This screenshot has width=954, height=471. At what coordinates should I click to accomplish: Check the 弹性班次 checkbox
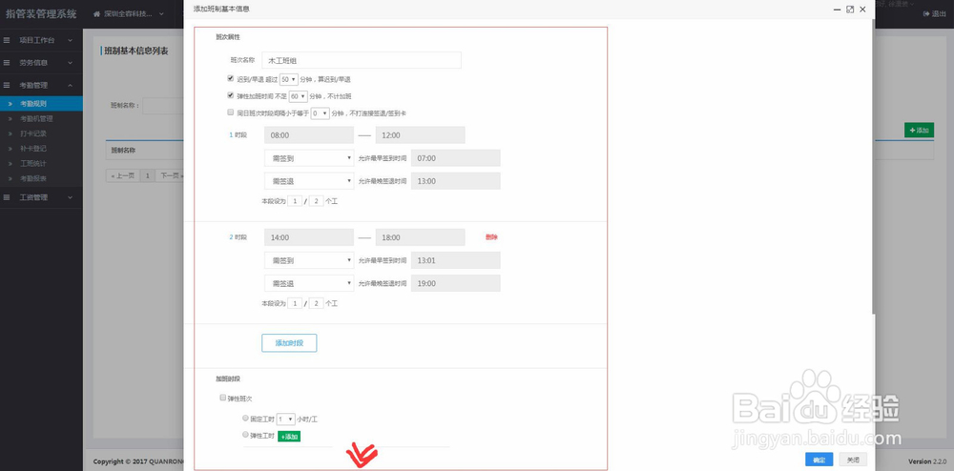click(222, 399)
